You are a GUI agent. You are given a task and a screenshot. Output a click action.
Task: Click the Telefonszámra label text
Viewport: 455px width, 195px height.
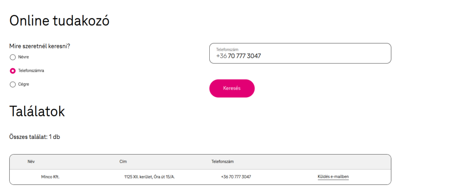tap(31, 71)
